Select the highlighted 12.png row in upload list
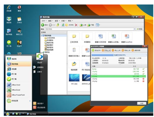The image size is (154, 117). [118, 76]
